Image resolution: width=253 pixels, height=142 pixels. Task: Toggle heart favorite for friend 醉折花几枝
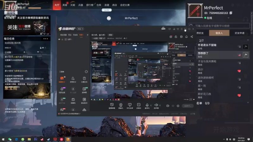[x=239, y=95]
